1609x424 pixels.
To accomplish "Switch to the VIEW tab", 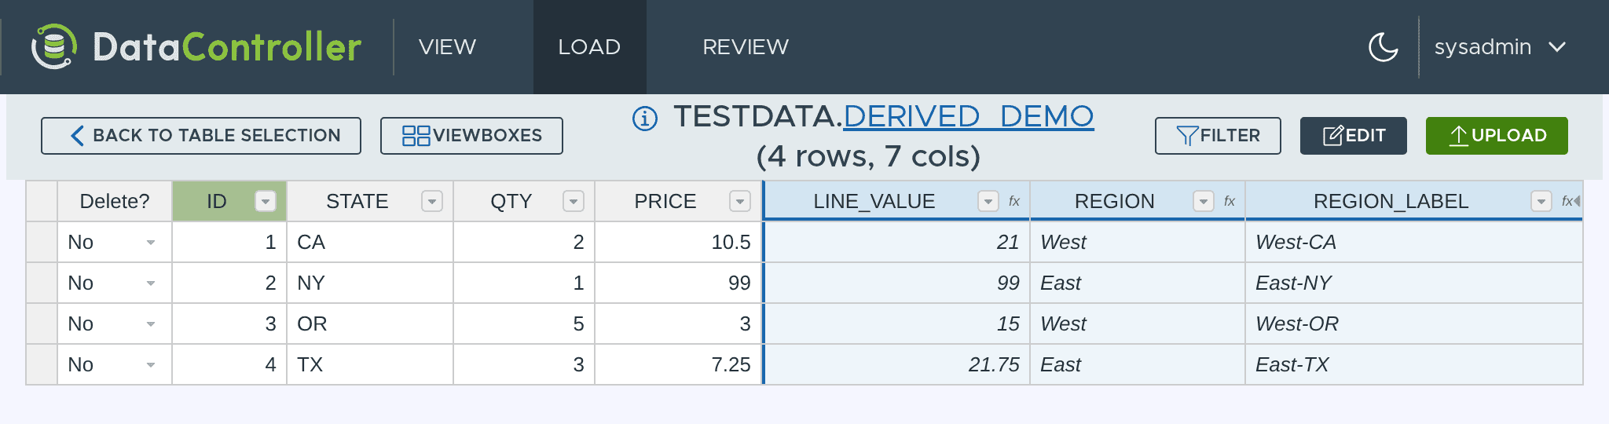I will tap(447, 47).
